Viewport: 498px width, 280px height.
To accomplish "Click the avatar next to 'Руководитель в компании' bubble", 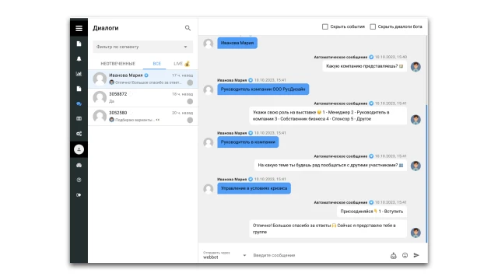I will pyautogui.click(x=209, y=142).
